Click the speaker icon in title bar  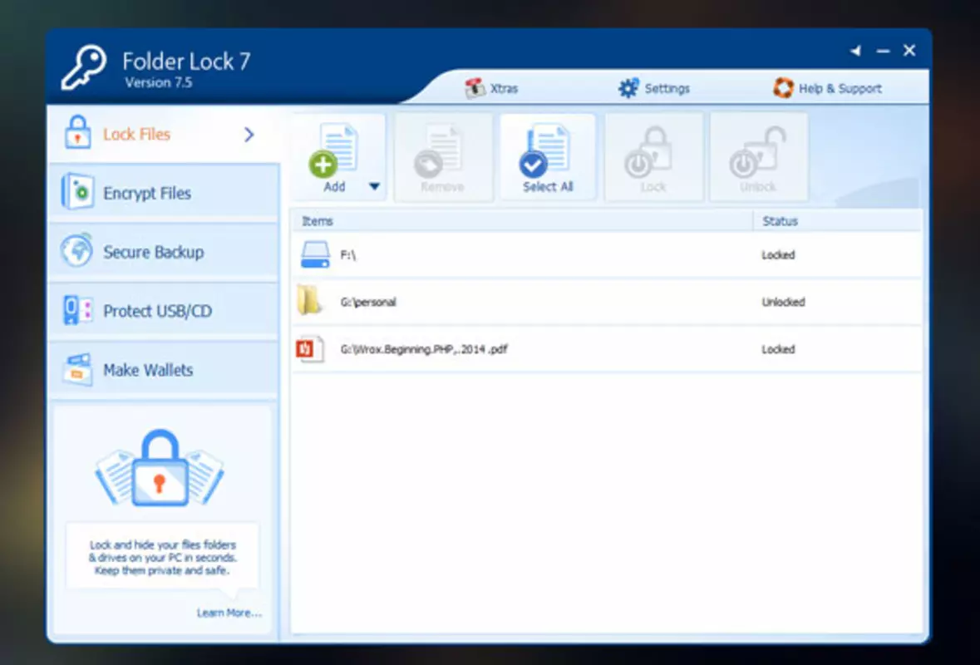(855, 51)
